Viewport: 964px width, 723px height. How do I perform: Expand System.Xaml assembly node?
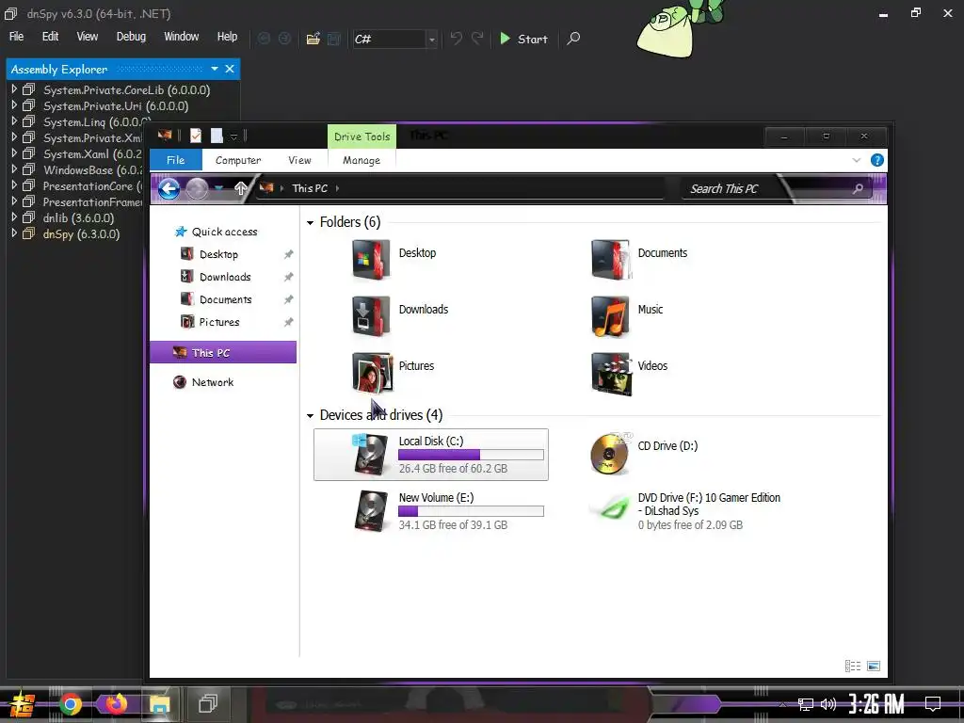14,153
